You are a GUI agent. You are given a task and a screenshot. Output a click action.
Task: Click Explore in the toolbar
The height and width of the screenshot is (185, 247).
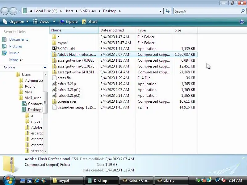pos(69,22)
